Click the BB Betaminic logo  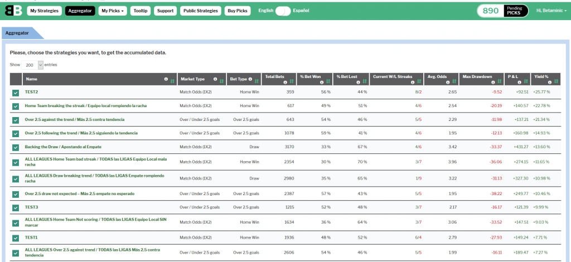click(x=13, y=11)
